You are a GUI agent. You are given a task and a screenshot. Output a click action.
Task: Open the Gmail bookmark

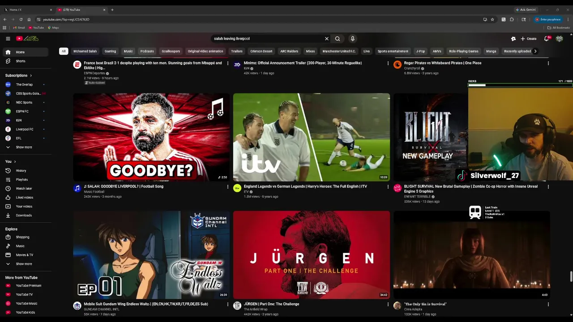point(19,28)
